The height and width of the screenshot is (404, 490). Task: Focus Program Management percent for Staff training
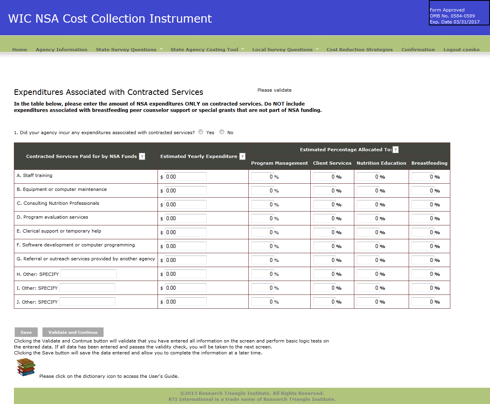tap(263, 177)
